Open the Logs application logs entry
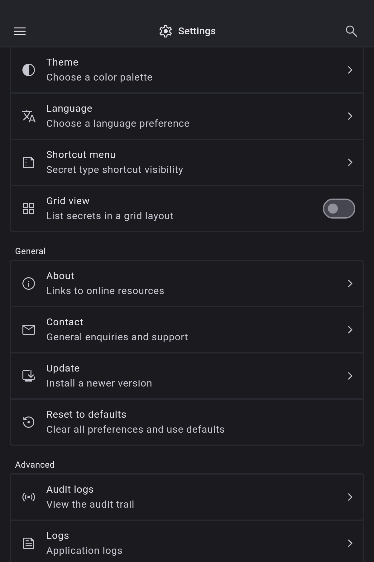The height and width of the screenshot is (562, 374). 187,543
